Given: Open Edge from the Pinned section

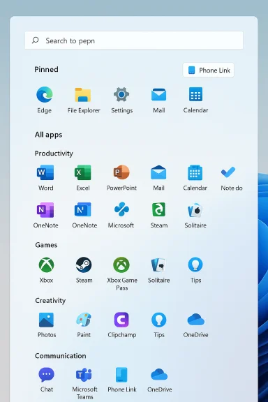Looking at the screenshot, I should coord(45,100).
